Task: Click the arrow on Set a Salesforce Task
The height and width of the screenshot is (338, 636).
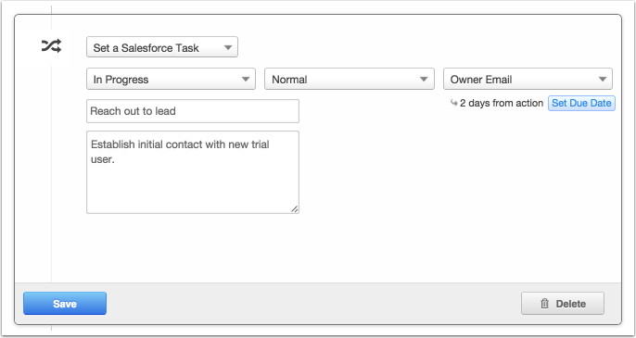Action: pos(228,48)
